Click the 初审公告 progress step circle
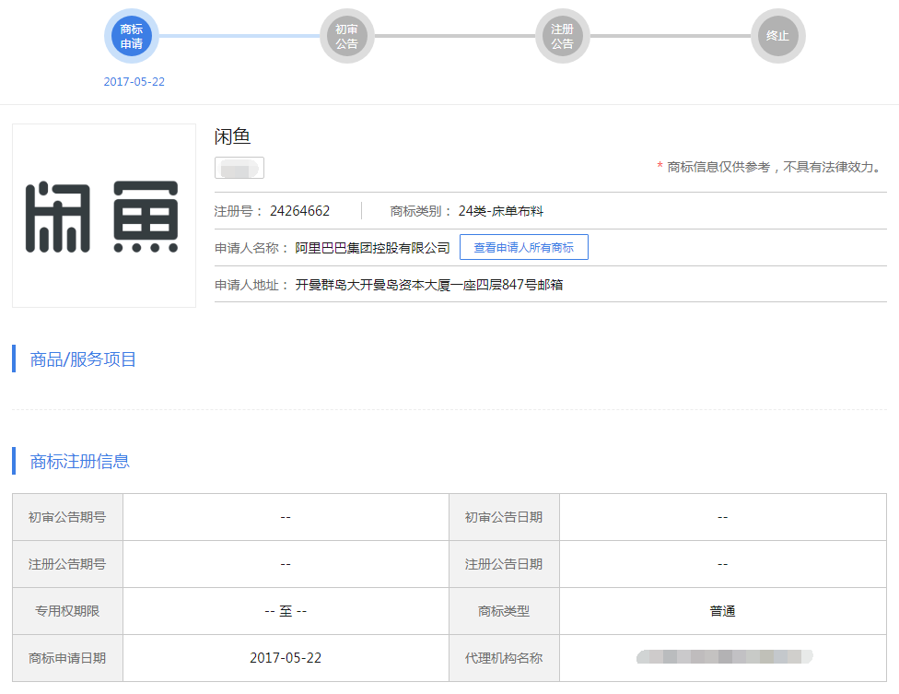 click(347, 36)
